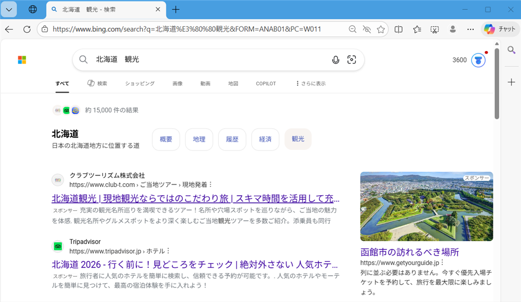The height and width of the screenshot is (302, 521).
Task: Reload the search results page
Action: point(27,29)
